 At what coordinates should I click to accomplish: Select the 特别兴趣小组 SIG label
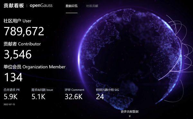click(x=107, y=90)
